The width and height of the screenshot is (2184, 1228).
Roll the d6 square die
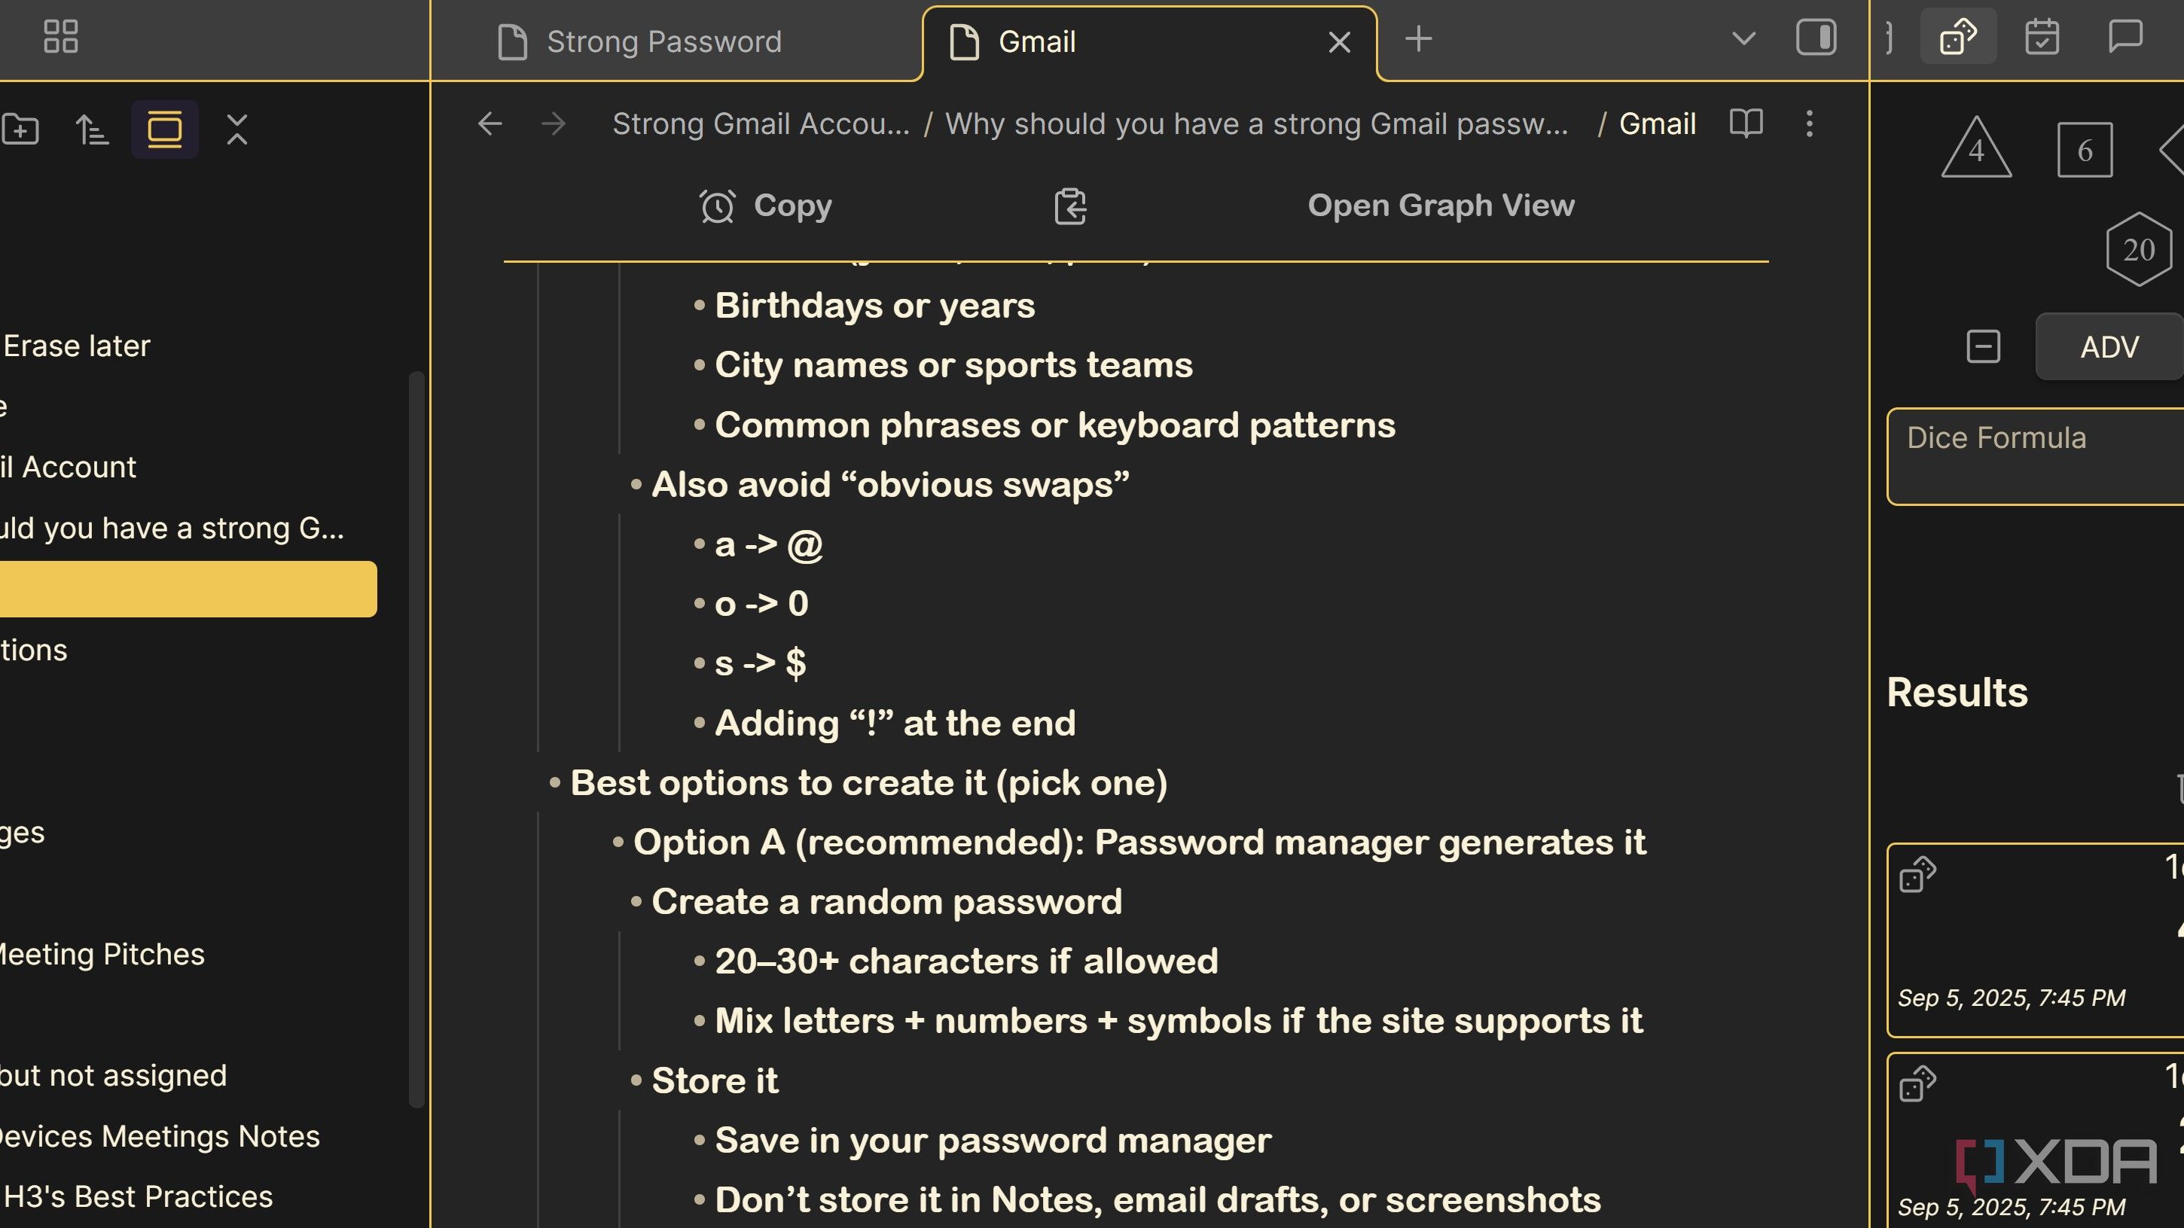click(2085, 150)
